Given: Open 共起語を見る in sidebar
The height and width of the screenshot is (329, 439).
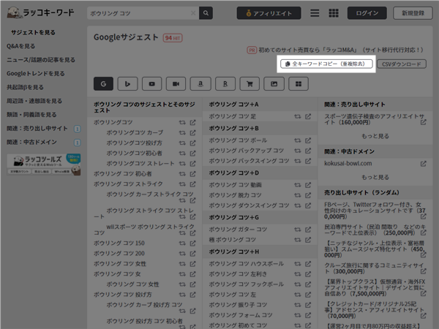Looking at the screenshot, I should pyautogui.click(x=25, y=87).
